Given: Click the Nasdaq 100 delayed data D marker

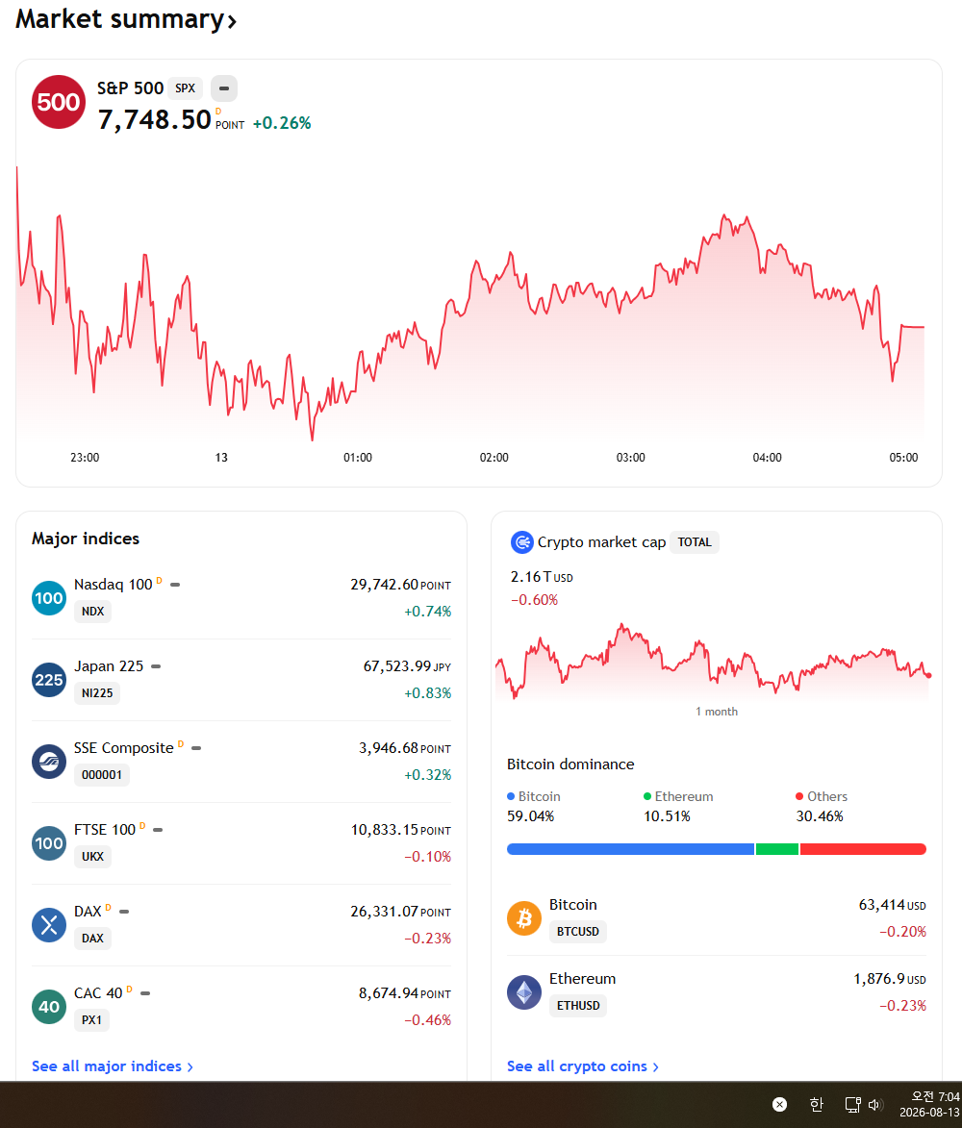Looking at the screenshot, I should 159,581.
